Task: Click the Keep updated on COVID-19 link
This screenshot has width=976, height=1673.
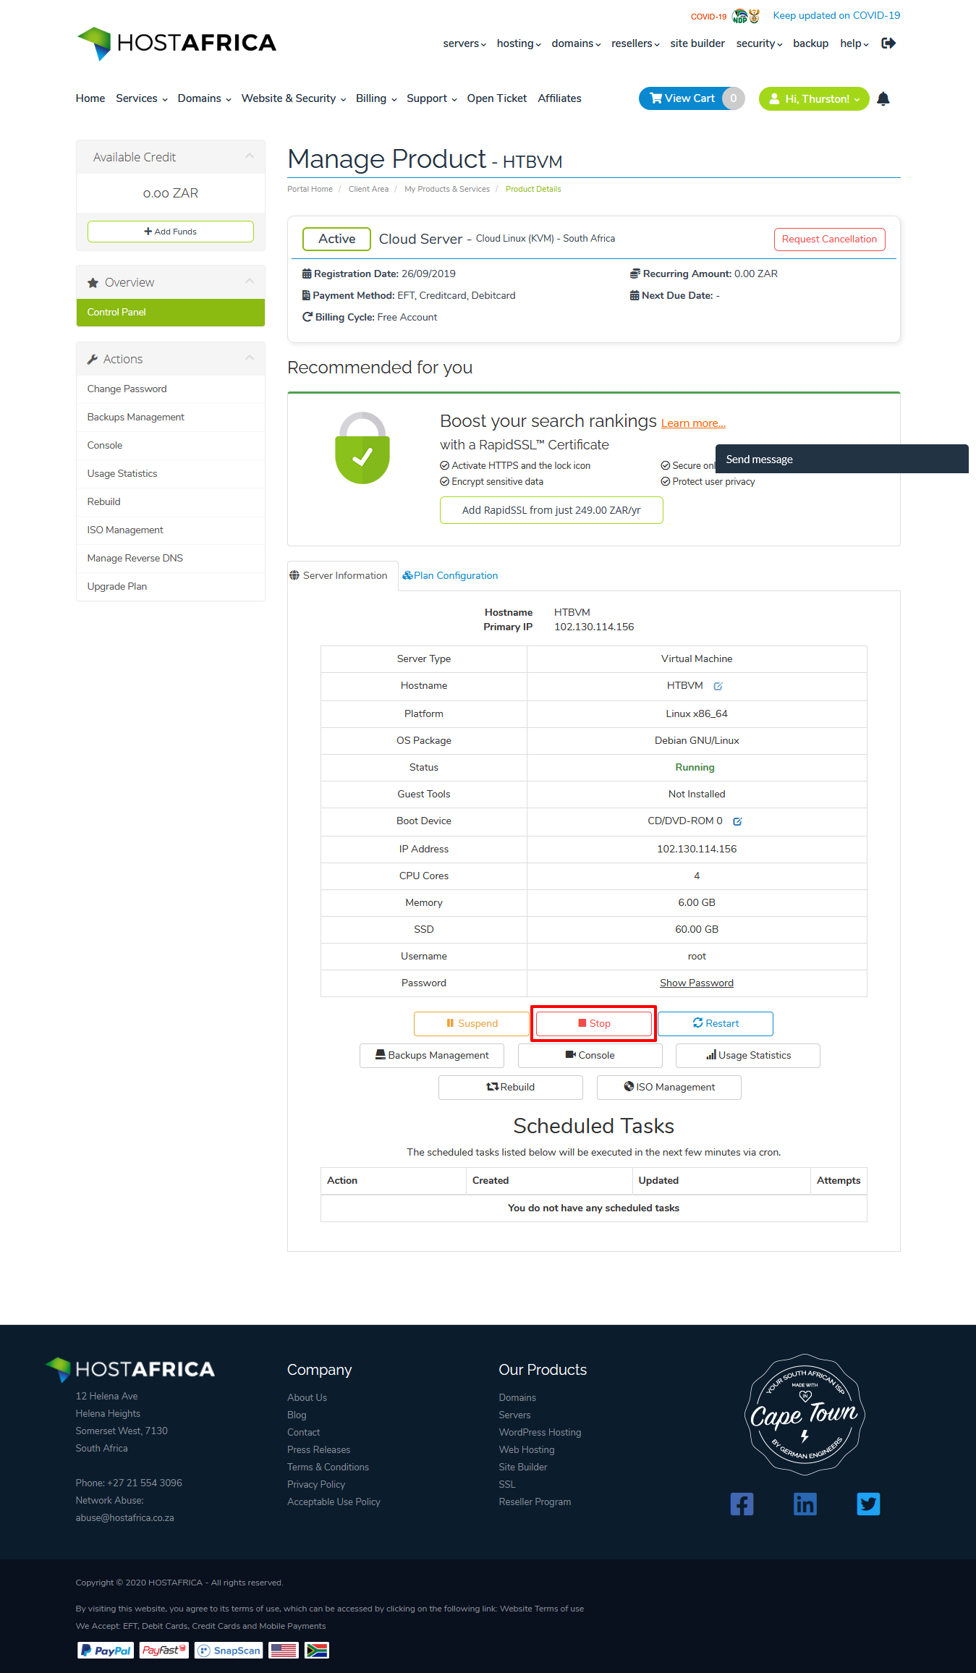Action: click(836, 16)
